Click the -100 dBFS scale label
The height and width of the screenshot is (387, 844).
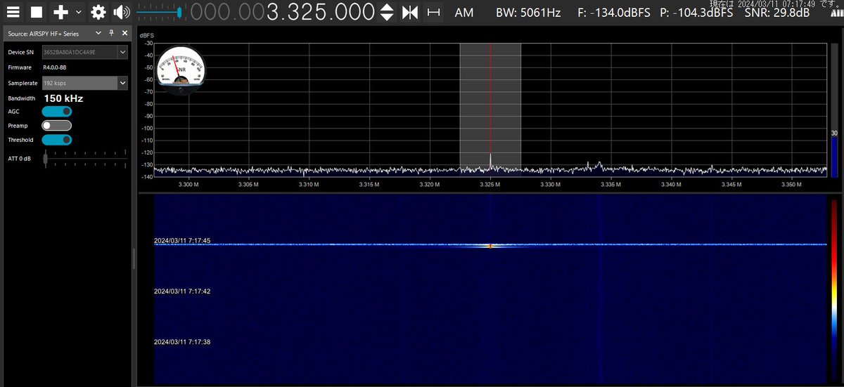tap(147, 129)
